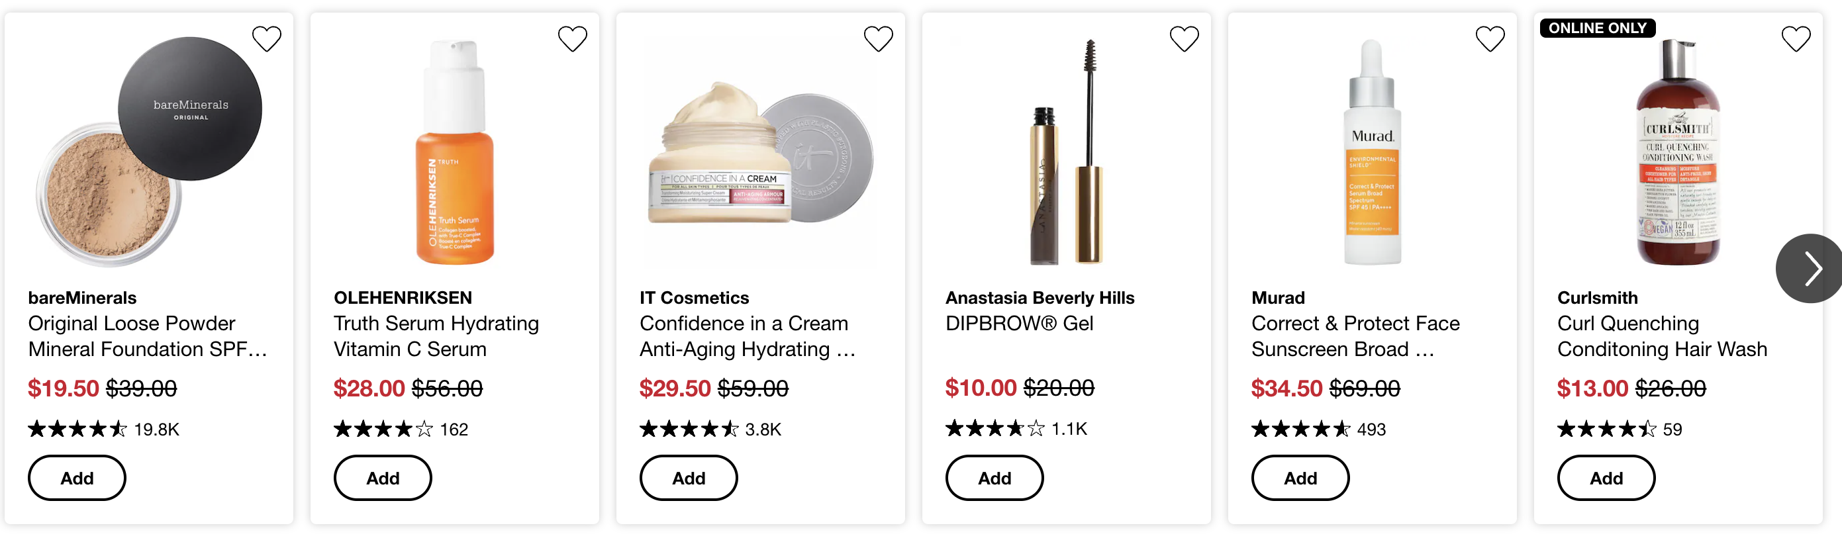
Task: Add bareMinerals foundation to bag
Action: click(x=77, y=478)
